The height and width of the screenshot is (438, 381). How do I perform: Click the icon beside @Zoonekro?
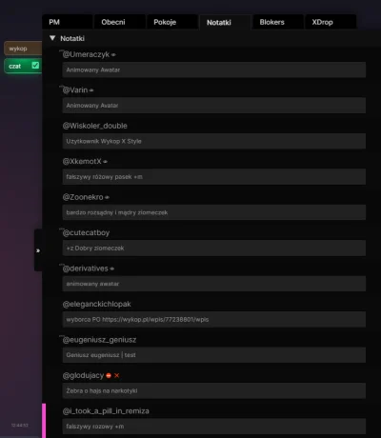(107, 198)
